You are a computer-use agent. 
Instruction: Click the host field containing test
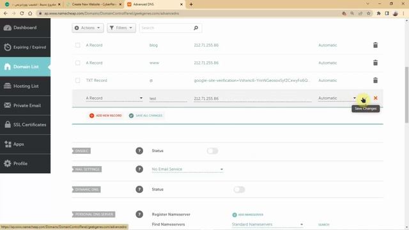[x=168, y=98]
